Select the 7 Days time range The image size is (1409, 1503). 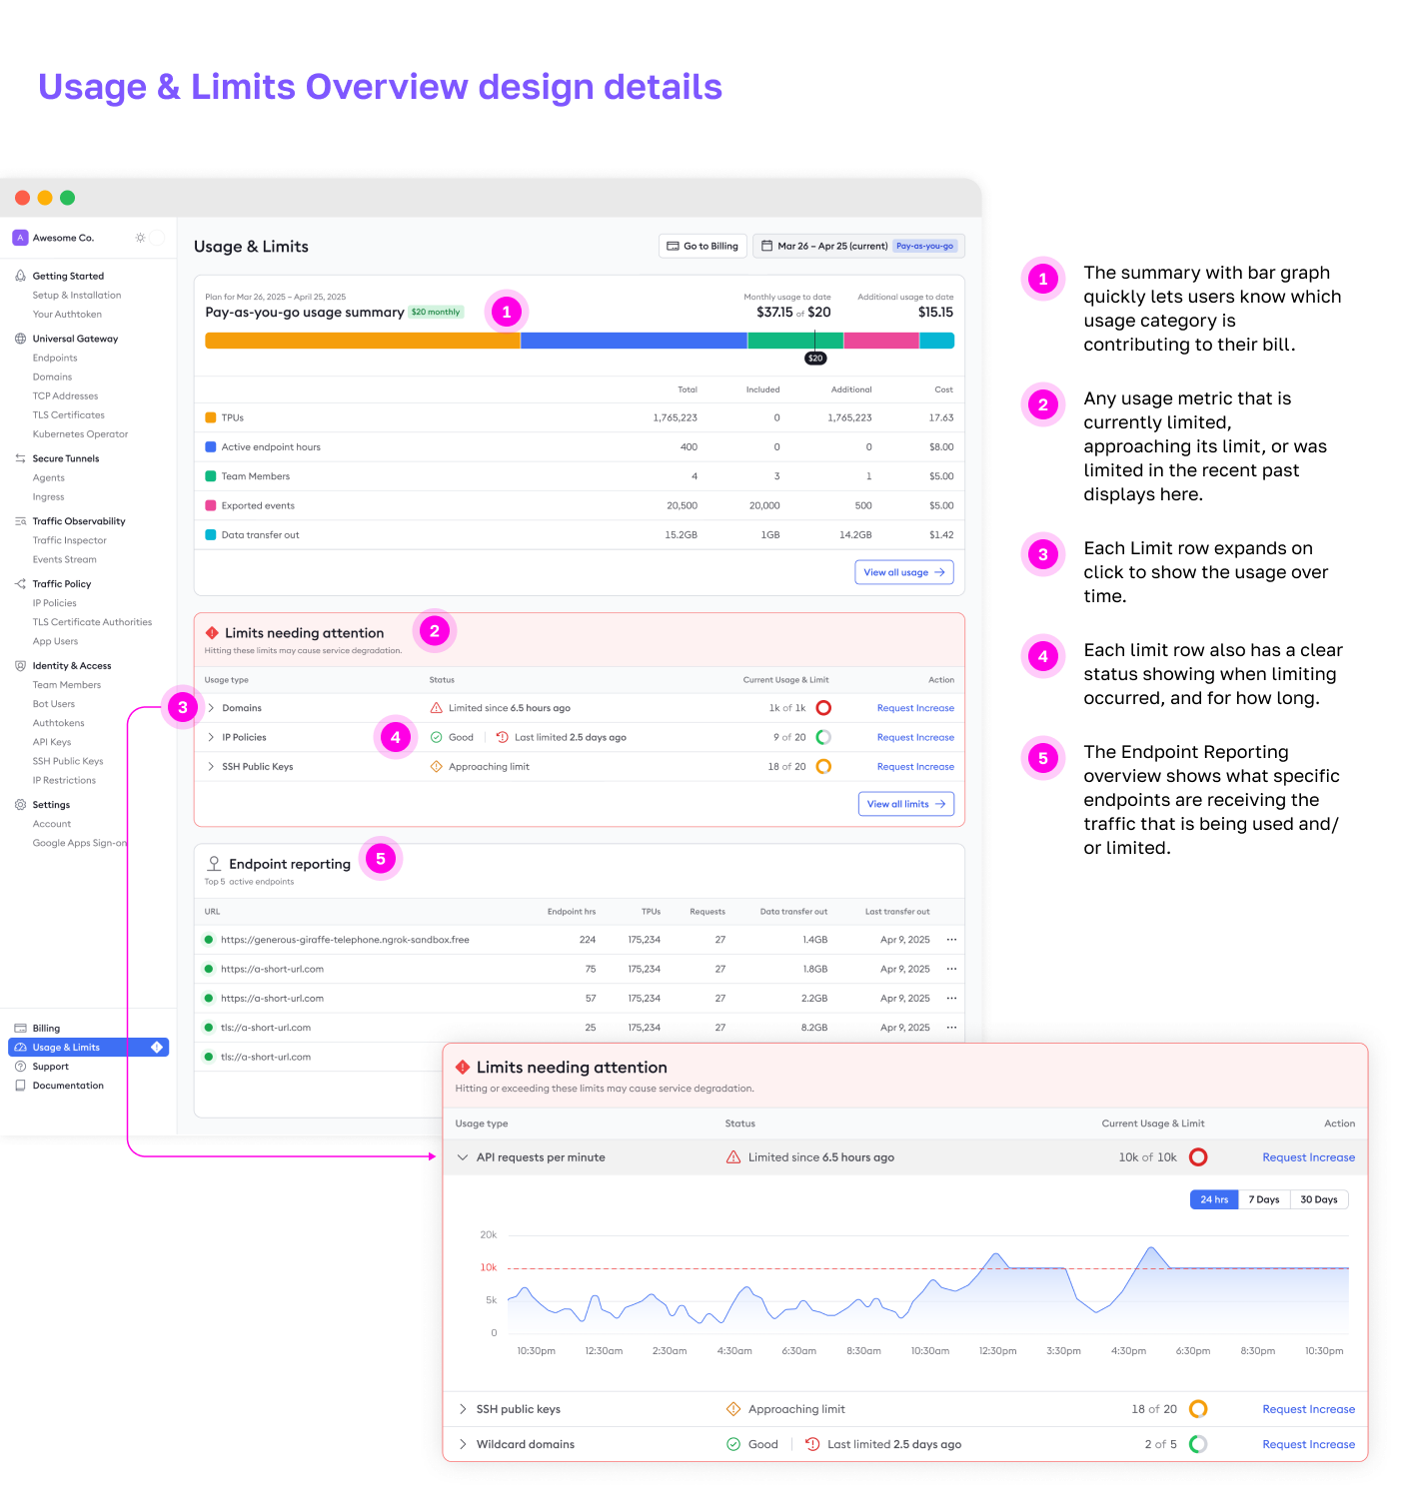[x=1264, y=1199]
